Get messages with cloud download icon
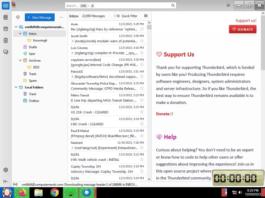Image resolution: width=265 pixels, height=198 pixels. click(x=18, y=17)
